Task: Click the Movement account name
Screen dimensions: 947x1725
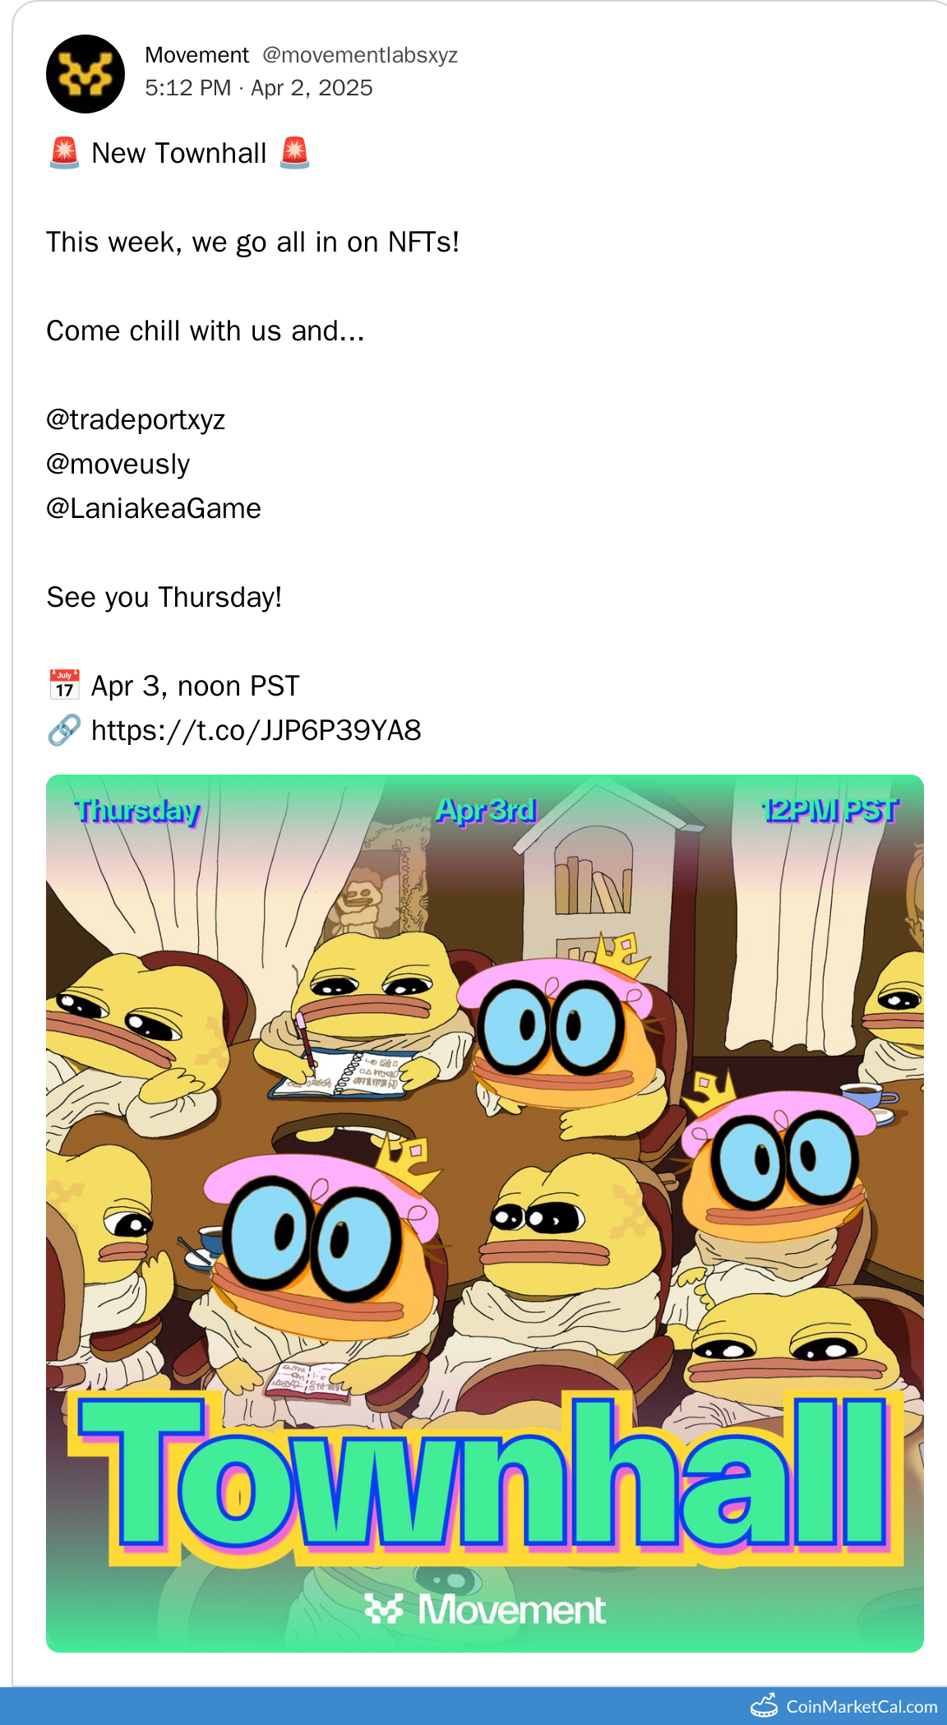Action: coord(196,55)
